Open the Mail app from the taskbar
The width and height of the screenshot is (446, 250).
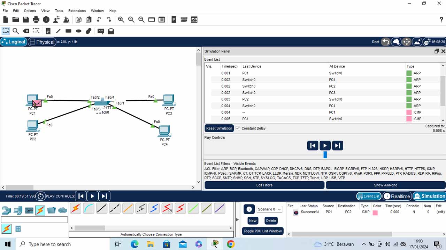pyautogui.click(x=183, y=244)
